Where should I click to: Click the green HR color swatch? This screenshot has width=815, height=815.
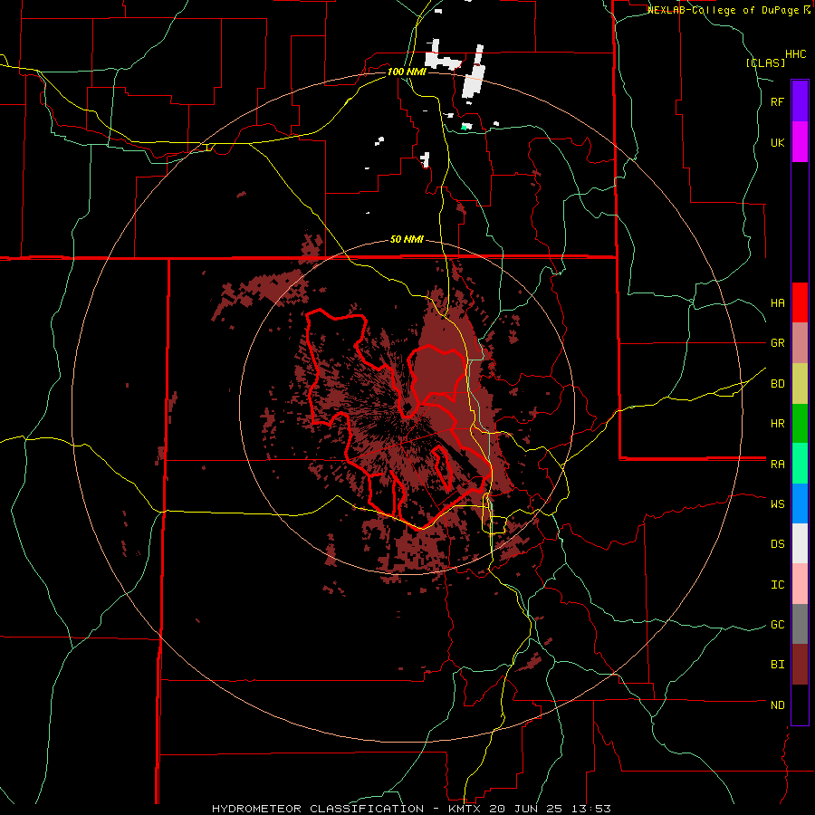pos(800,424)
